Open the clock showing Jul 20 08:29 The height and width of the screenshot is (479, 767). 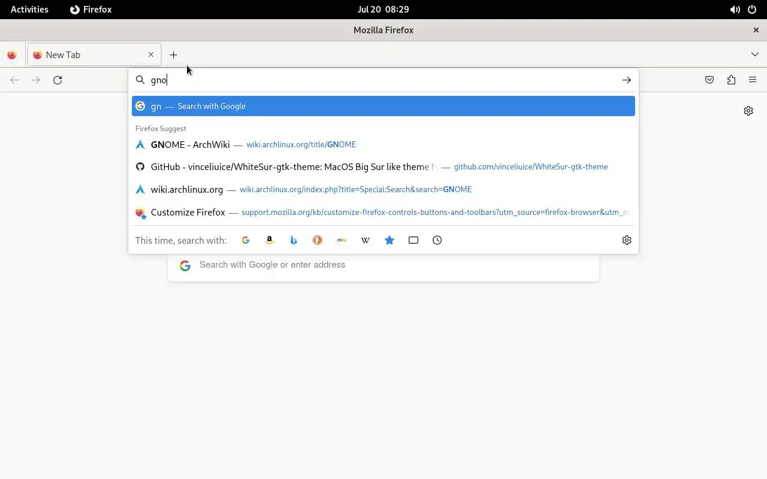(383, 10)
